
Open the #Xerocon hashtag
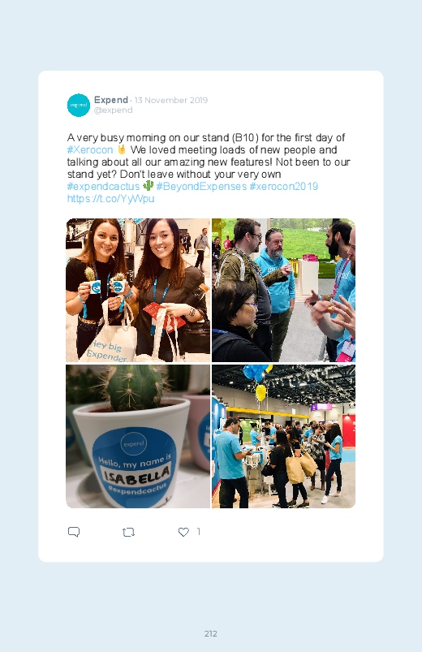(x=90, y=149)
